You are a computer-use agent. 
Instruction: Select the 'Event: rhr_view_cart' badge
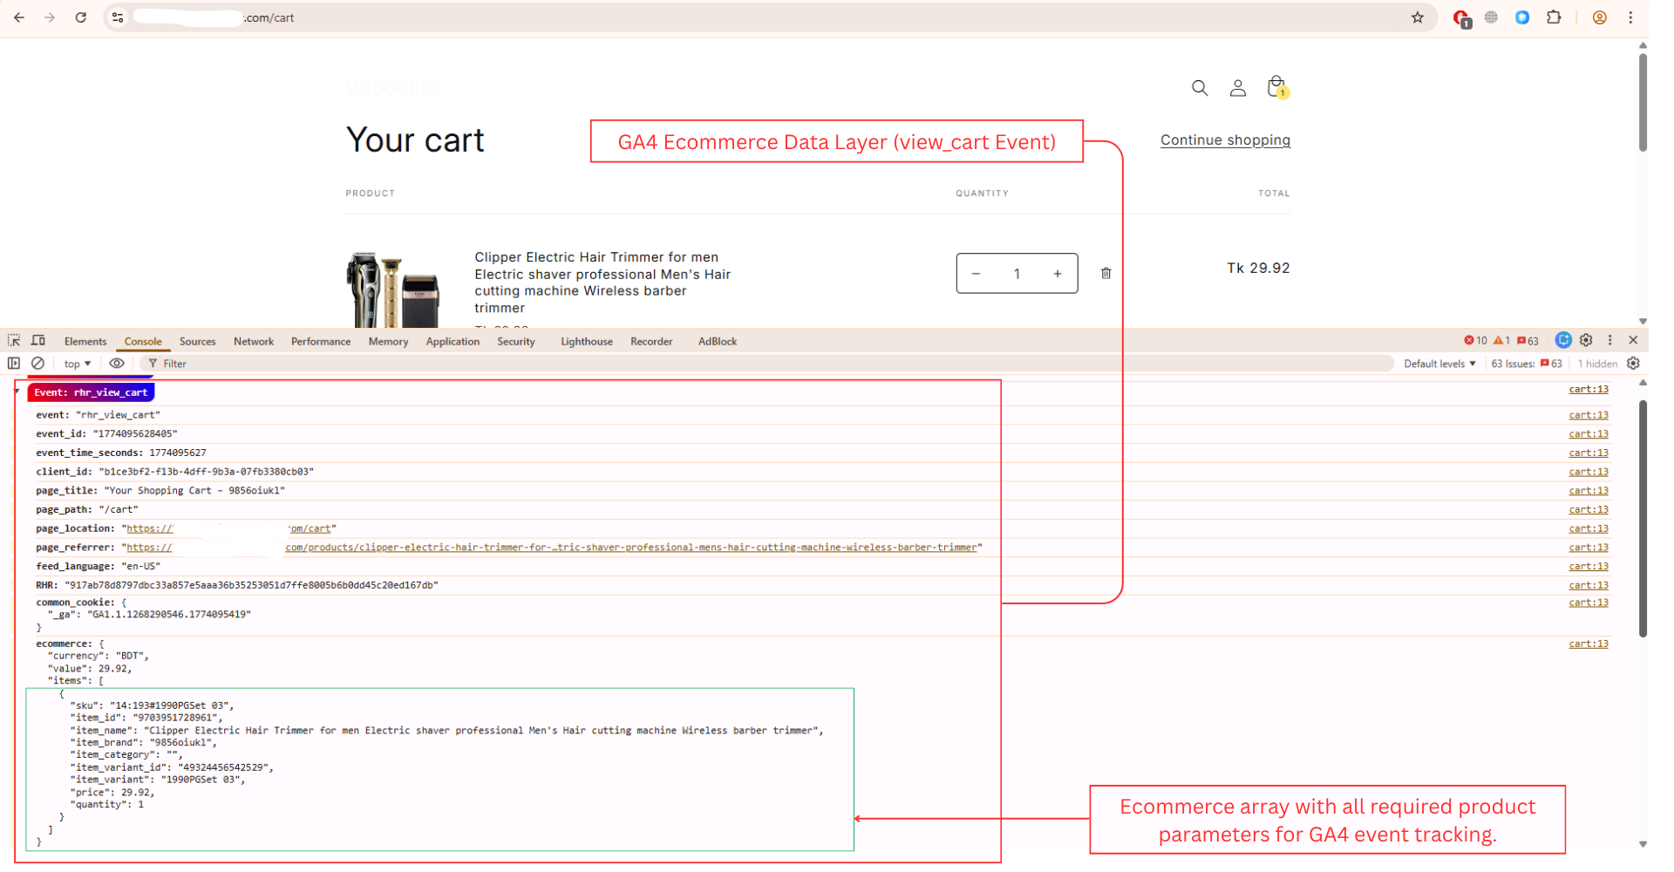[x=91, y=392]
